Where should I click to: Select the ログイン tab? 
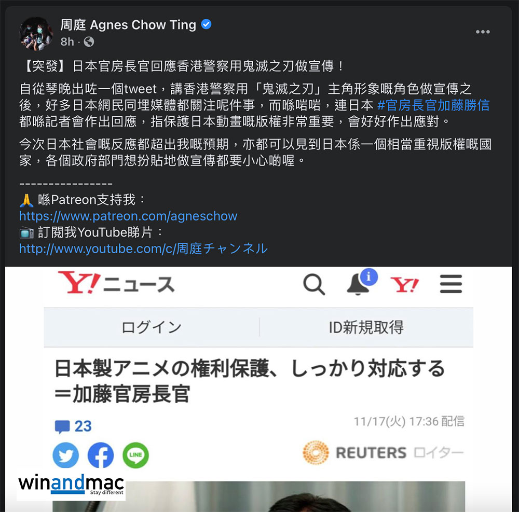(152, 327)
